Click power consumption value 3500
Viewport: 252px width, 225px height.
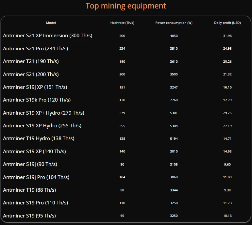(174, 74)
